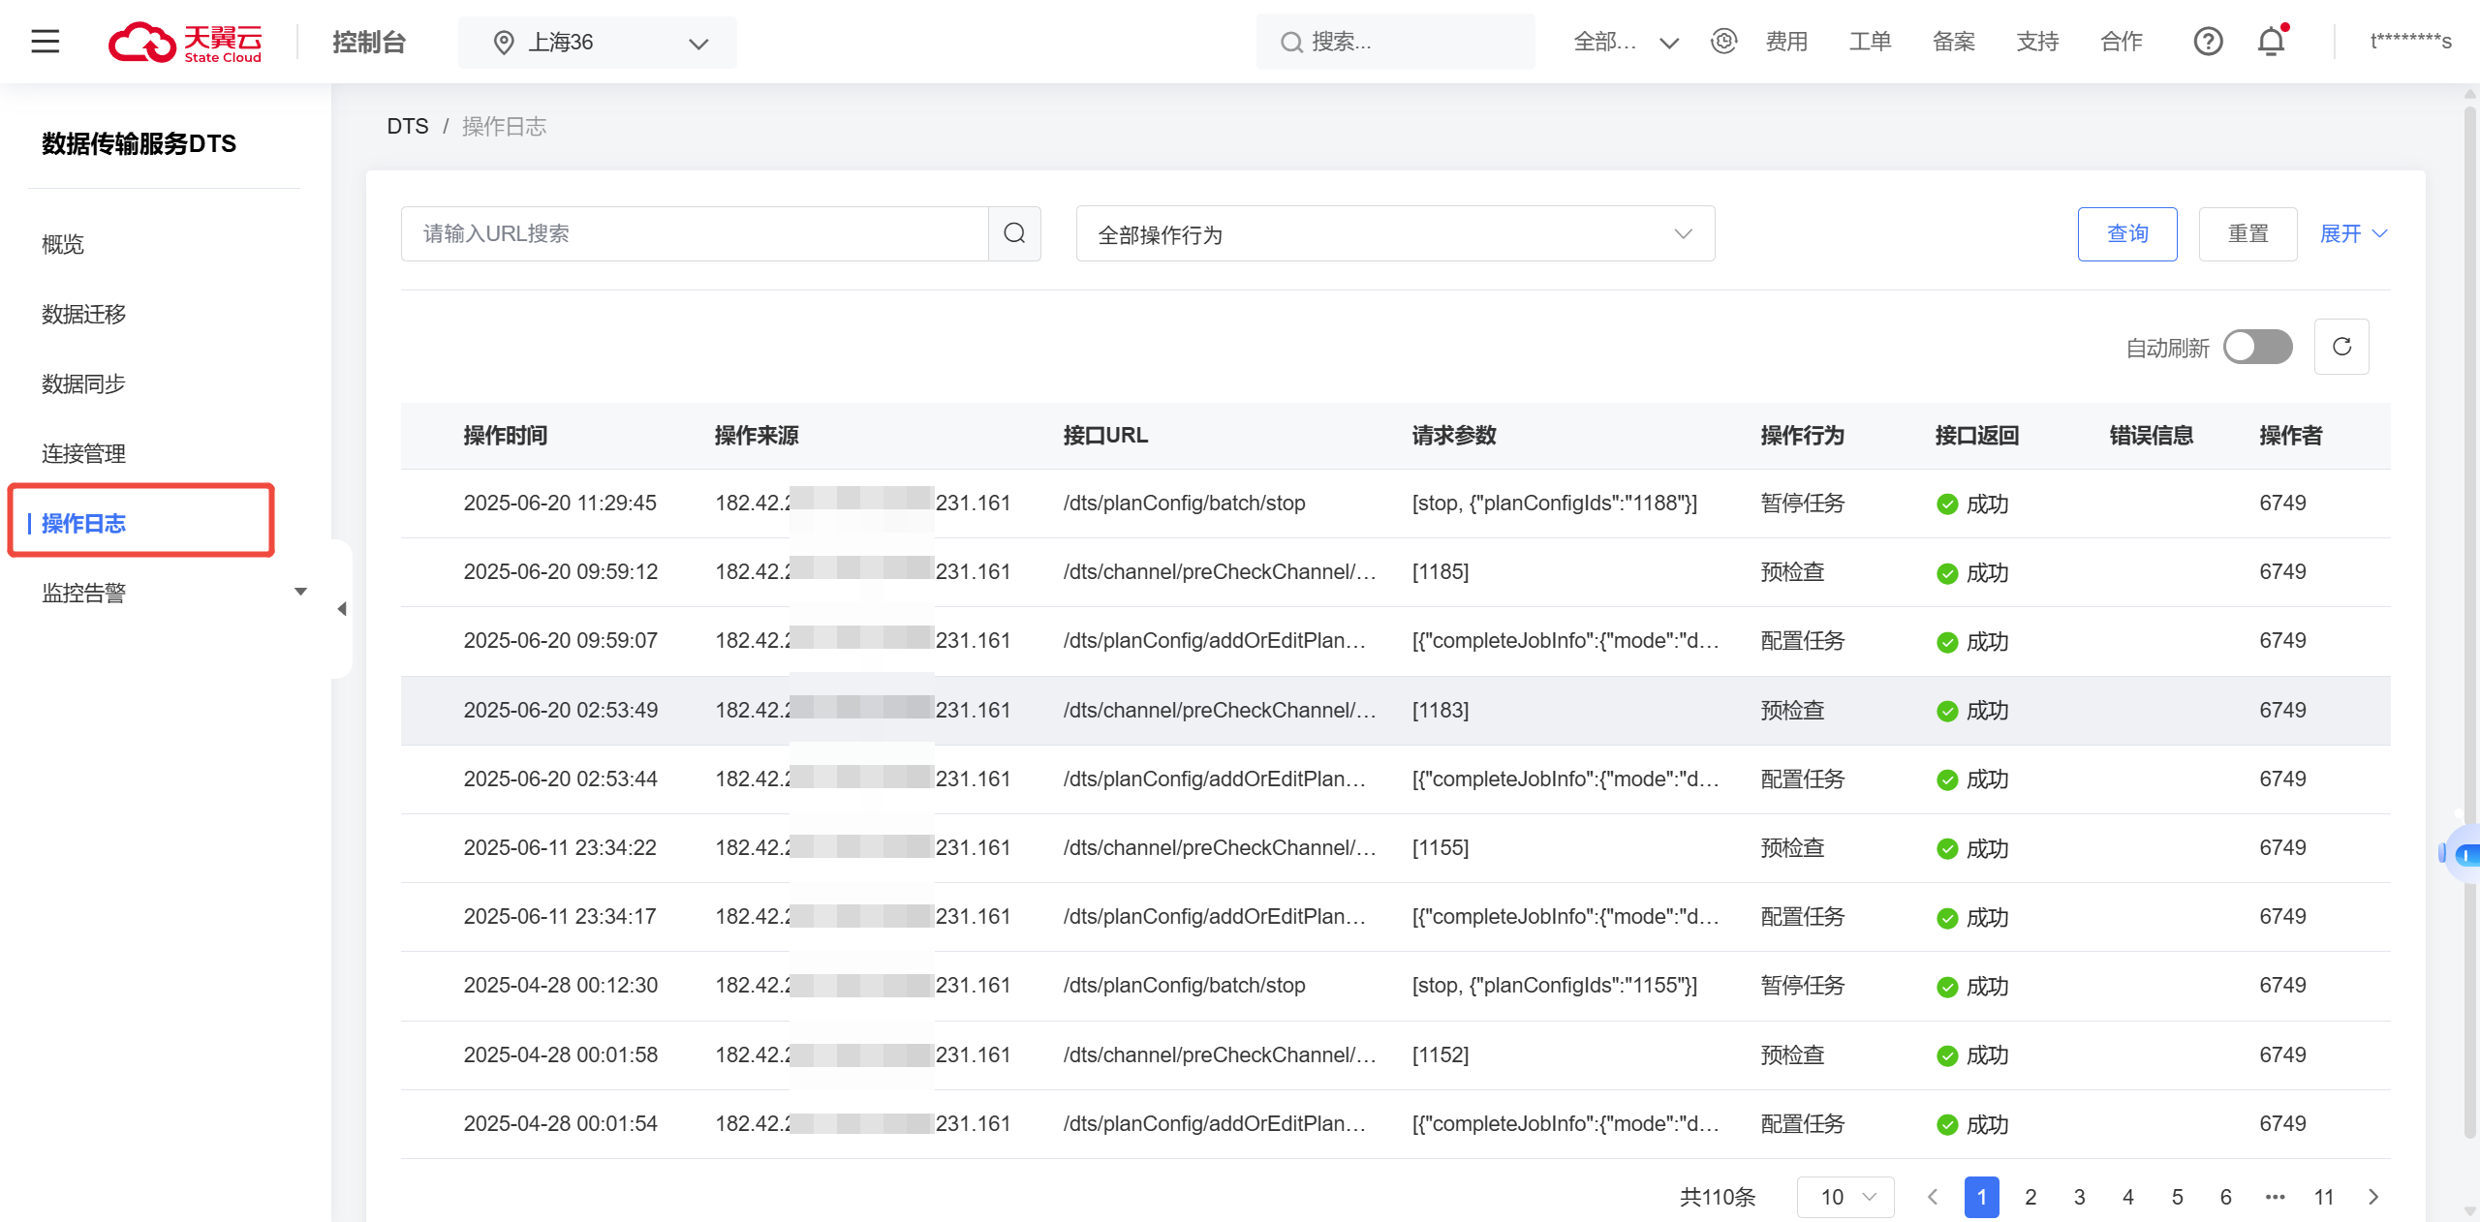The image size is (2480, 1222).
Task: Expand filters with 展开
Action: (x=2354, y=233)
